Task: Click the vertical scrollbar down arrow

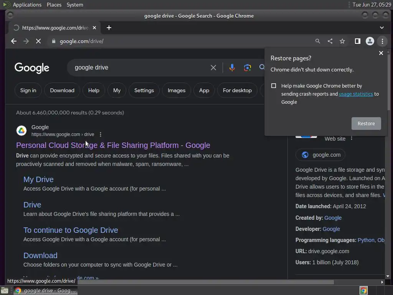Action: [x=388, y=276]
